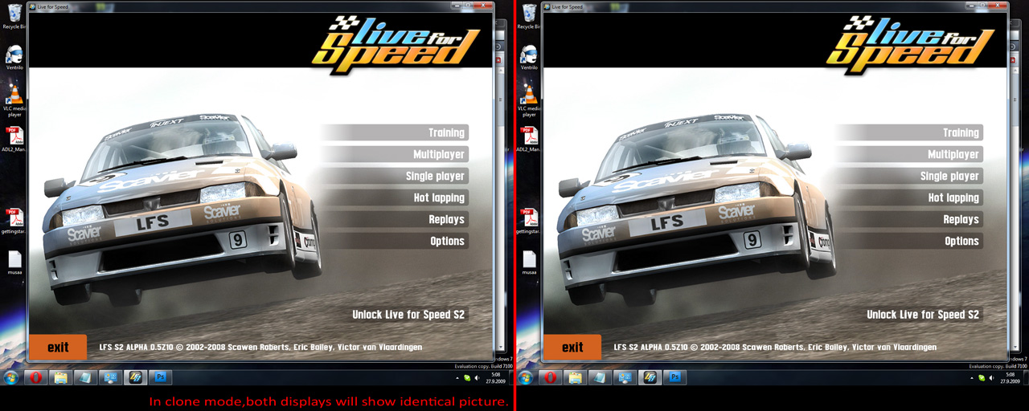Click Opera browser icon on left taskbar
1029x411 pixels.
point(35,376)
